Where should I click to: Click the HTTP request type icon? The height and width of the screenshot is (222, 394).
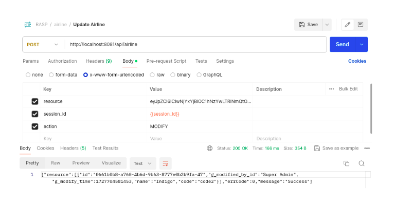coord(28,25)
